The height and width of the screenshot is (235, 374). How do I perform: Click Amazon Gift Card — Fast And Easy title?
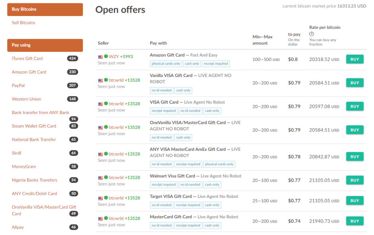tap(183, 55)
